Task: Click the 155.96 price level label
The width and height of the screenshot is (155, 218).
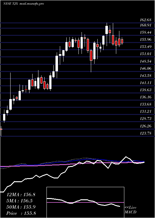Action: coord(145,40)
